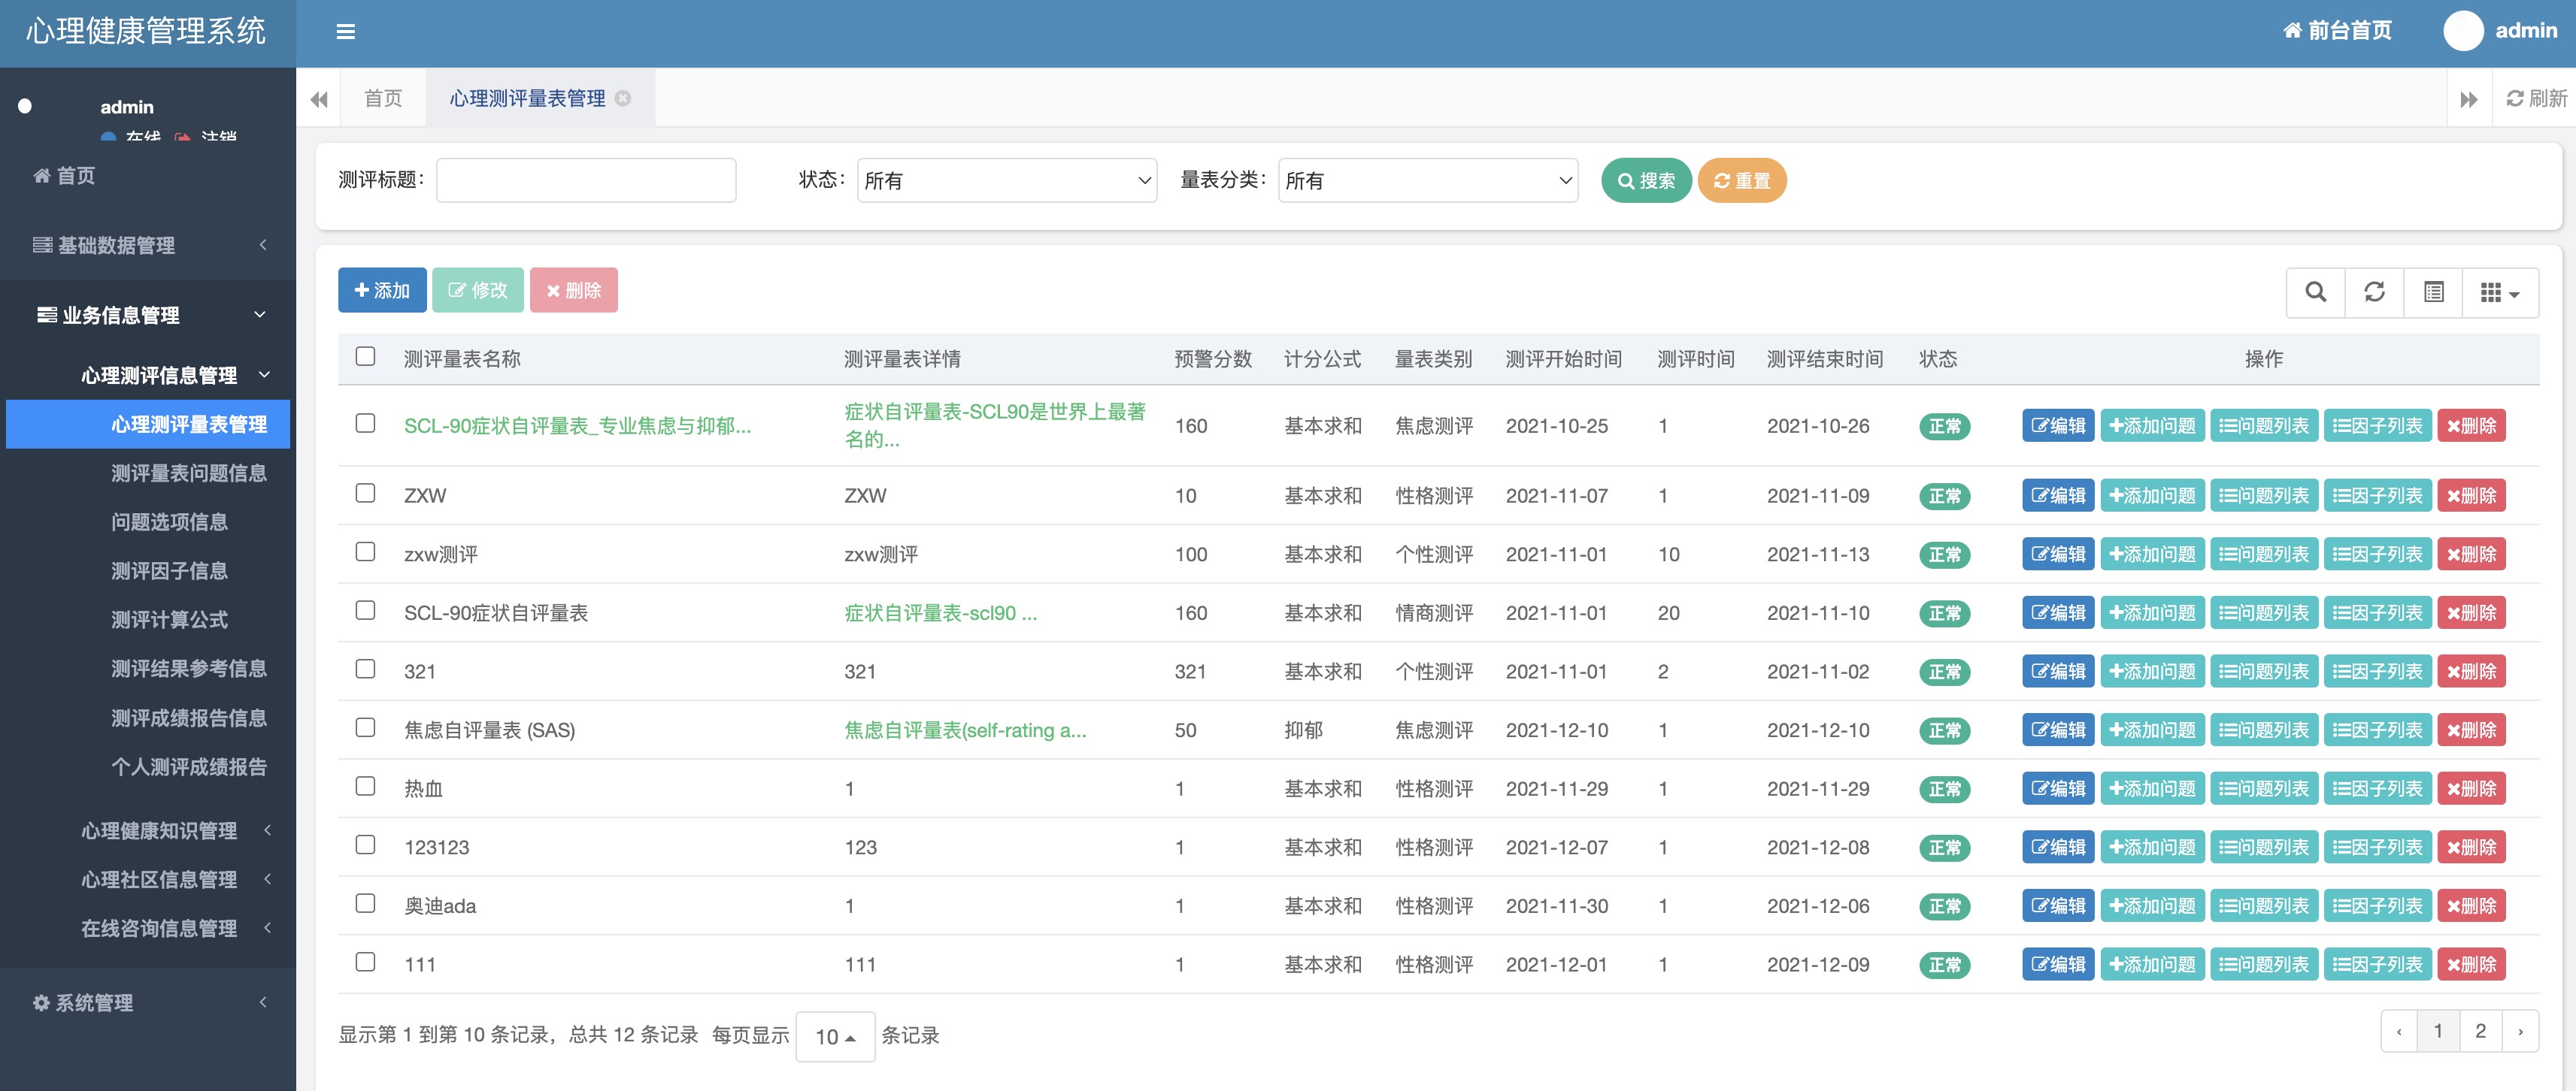Click 问题列表 for SCL-90症状自评量表 row with 情商测评
Viewport: 2576px width, 1091px height.
[2264, 612]
